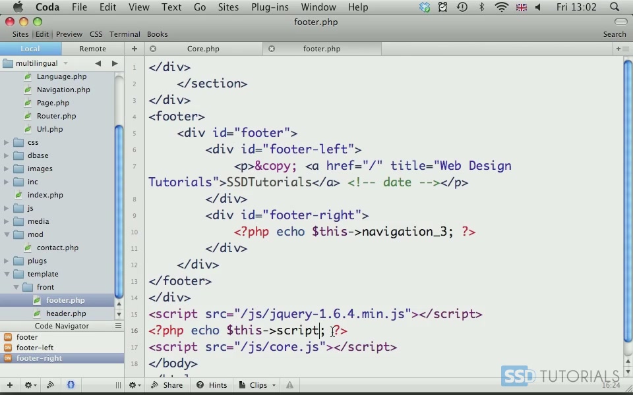Click the sidebar resize handle icon
Image resolution: width=633 pixels, height=395 pixels.
click(x=118, y=385)
